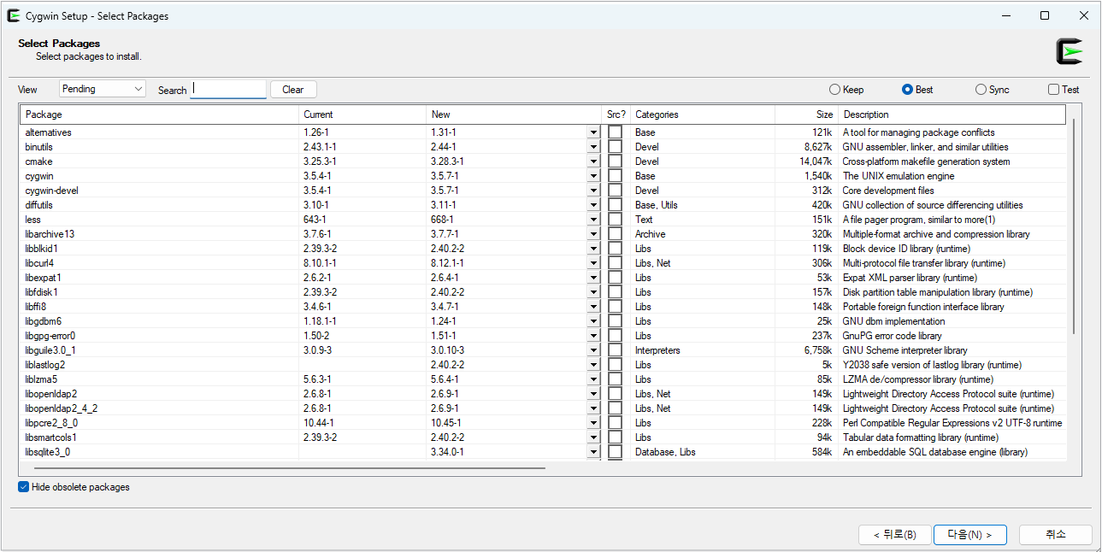This screenshot has width=1102, height=552.
Task: Open version dropdown for binutils row
Action: pyautogui.click(x=593, y=147)
